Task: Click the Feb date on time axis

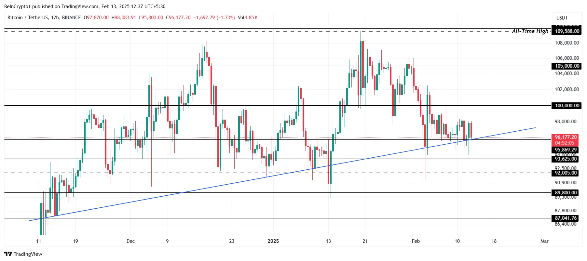Action: click(x=416, y=241)
